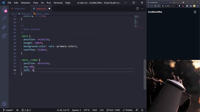The image size is (200, 112).
Task: Click Prettier in status bar
Action: (128, 110)
